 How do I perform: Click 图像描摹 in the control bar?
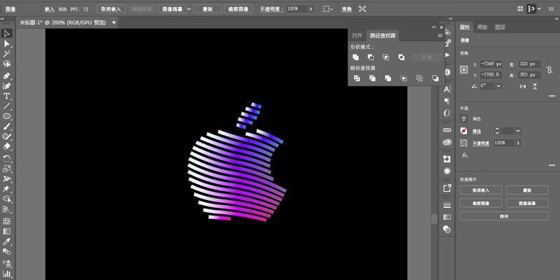click(172, 9)
